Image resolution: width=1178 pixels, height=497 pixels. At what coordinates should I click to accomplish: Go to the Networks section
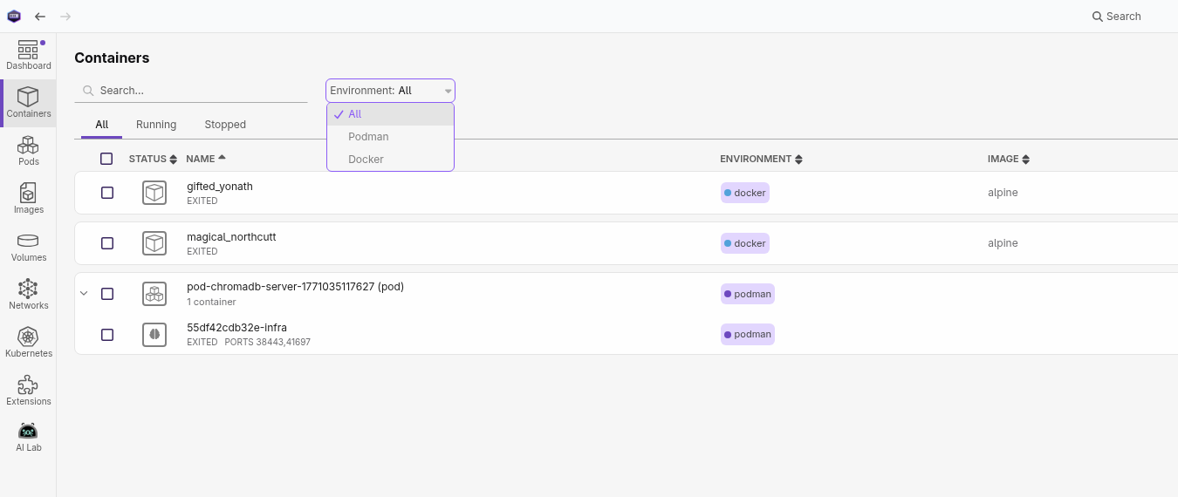point(28,295)
